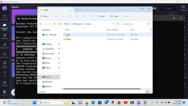Unpin Downloads using its pin icon
Image resolution: width=188 pixels, height=106 pixels.
tap(59, 49)
